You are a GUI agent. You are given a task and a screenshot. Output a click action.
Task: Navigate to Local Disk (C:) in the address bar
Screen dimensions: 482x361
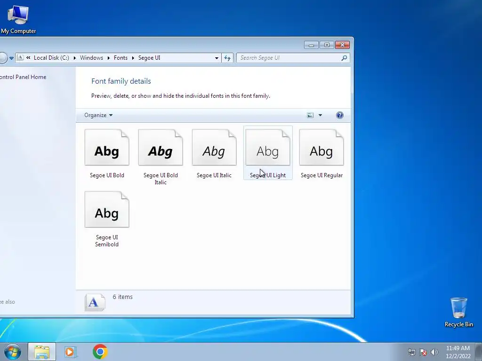(51, 58)
